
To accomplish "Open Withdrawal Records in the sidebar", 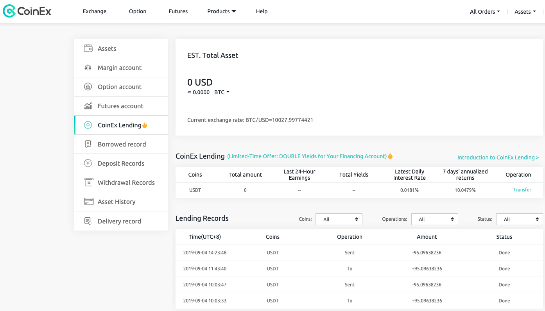I will click(121, 182).
